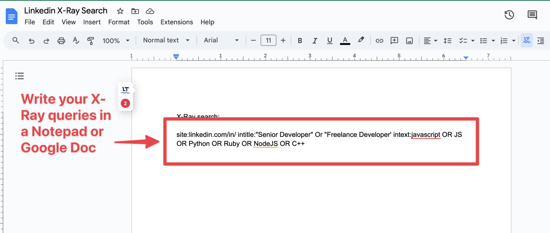Expand the Normal text style dropdown

(x=166, y=40)
